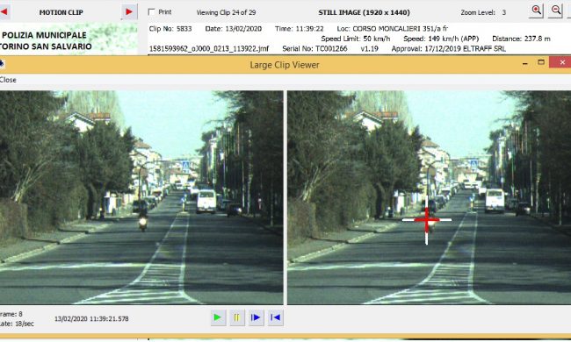Click the red crosshair in the still image
This screenshot has height=342, width=571.
pyautogui.click(x=426, y=220)
